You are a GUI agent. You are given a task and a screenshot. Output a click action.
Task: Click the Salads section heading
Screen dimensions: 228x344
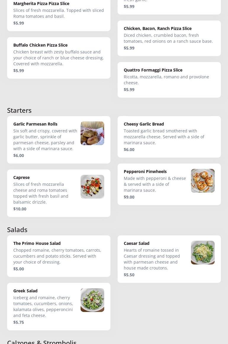click(x=17, y=230)
